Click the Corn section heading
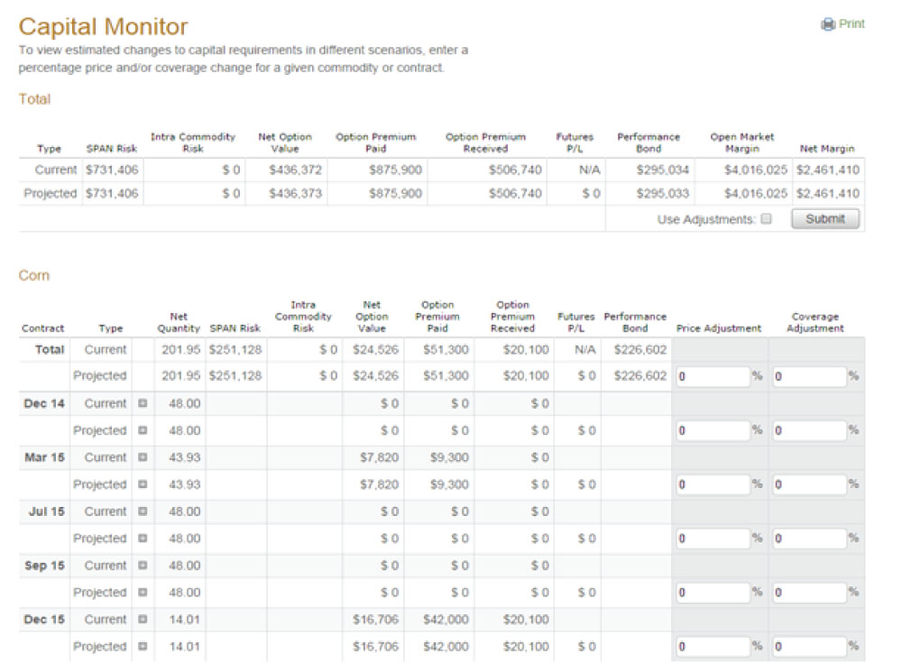 tap(34, 275)
